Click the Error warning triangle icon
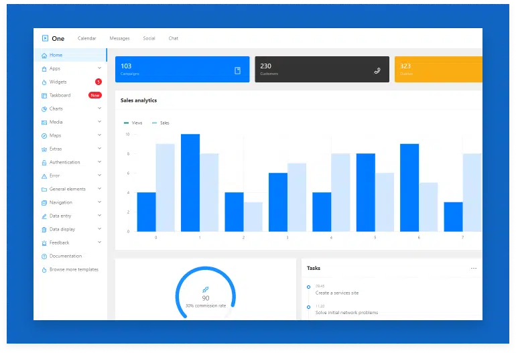This screenshot has height=353, width=516. (44, 176)
